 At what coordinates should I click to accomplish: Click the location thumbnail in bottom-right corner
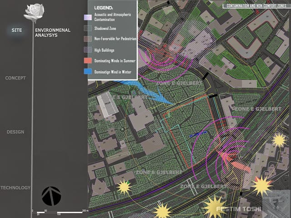(276, 203)
